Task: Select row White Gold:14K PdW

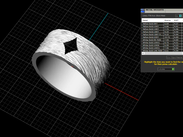Action: tap(162, 51)
